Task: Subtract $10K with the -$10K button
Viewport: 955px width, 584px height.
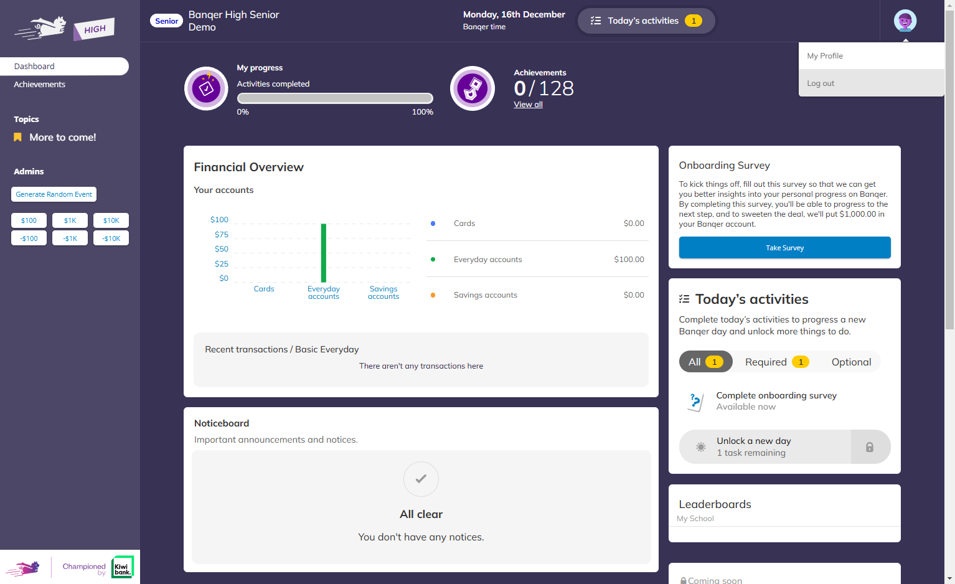Action: tap(111, 238)
